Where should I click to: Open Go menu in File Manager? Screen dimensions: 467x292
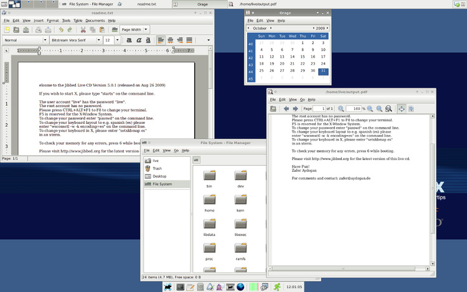click(x=176, y=150)
